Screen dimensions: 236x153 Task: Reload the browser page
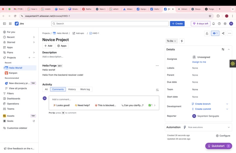point(15,16)
